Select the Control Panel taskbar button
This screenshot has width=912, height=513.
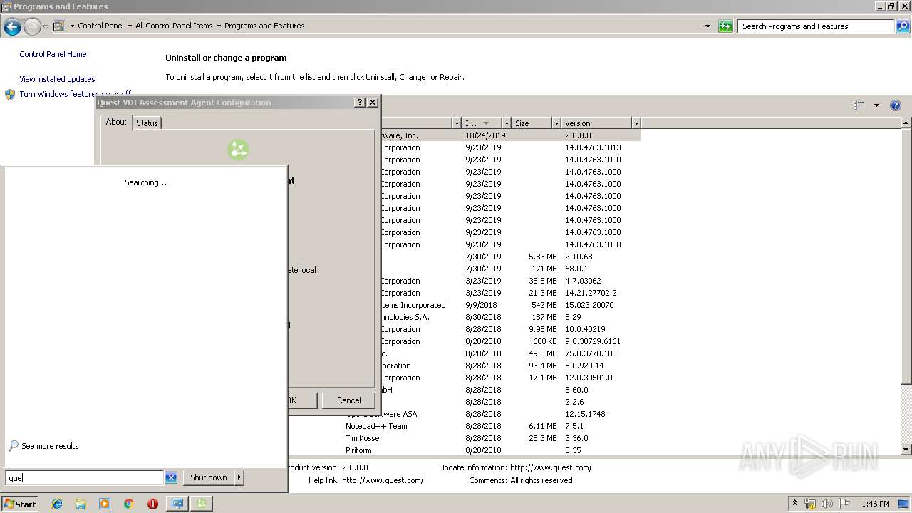[176, 504]
